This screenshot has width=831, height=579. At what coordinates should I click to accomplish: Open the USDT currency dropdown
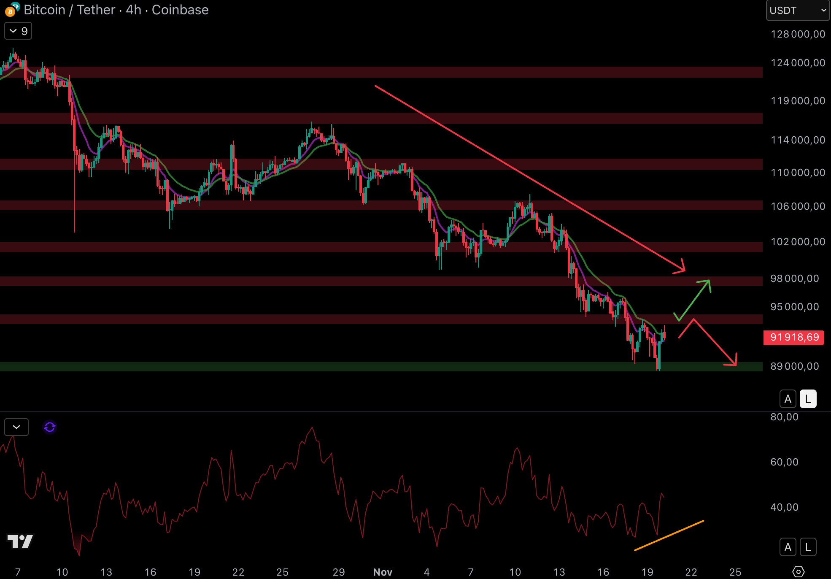(797, 11)
